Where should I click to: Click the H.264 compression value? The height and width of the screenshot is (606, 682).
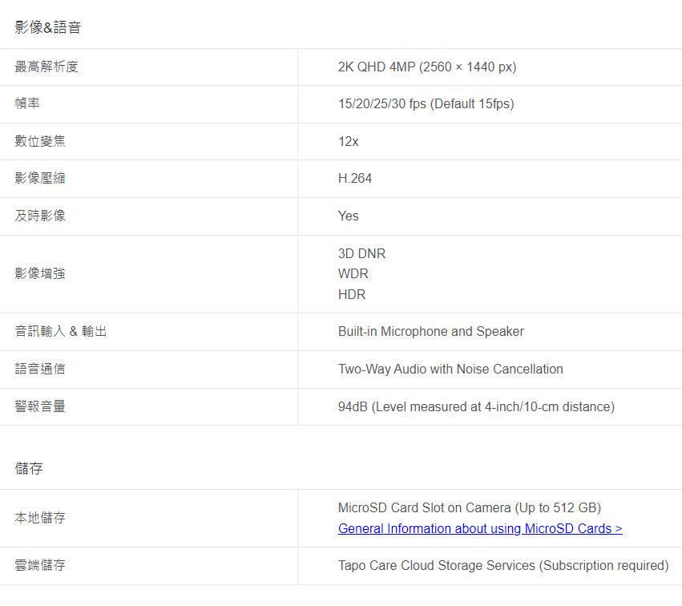click(355, 178)
